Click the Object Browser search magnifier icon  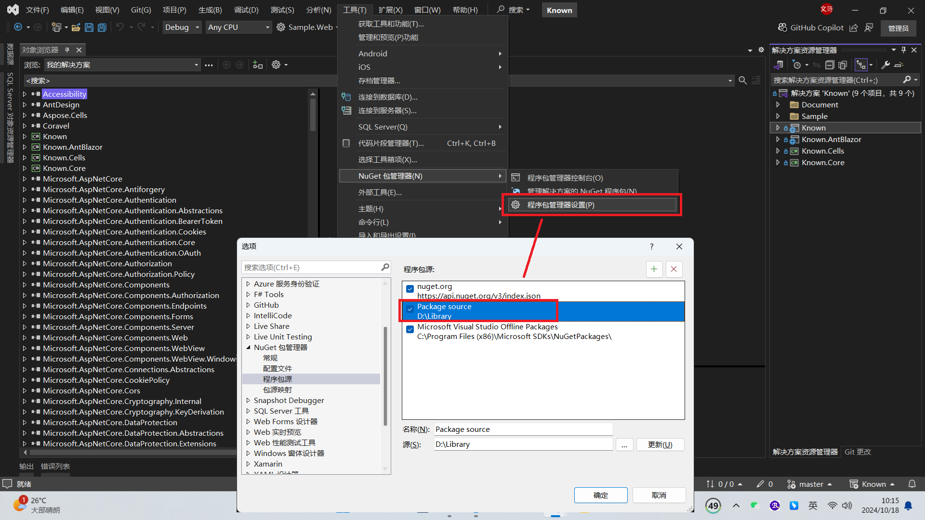point(743,80)
